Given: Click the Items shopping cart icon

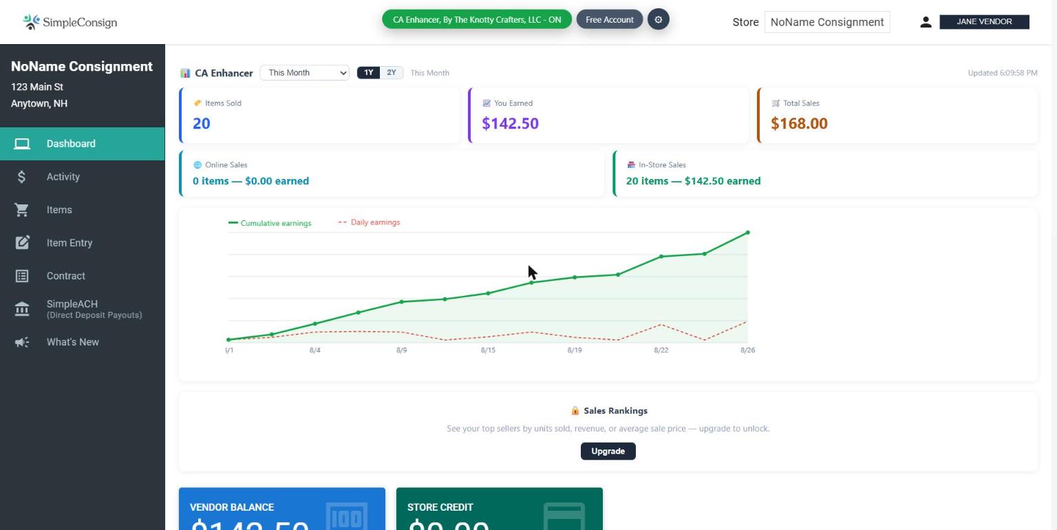Looking at the screenshot, I should click(x=22, y=210).
